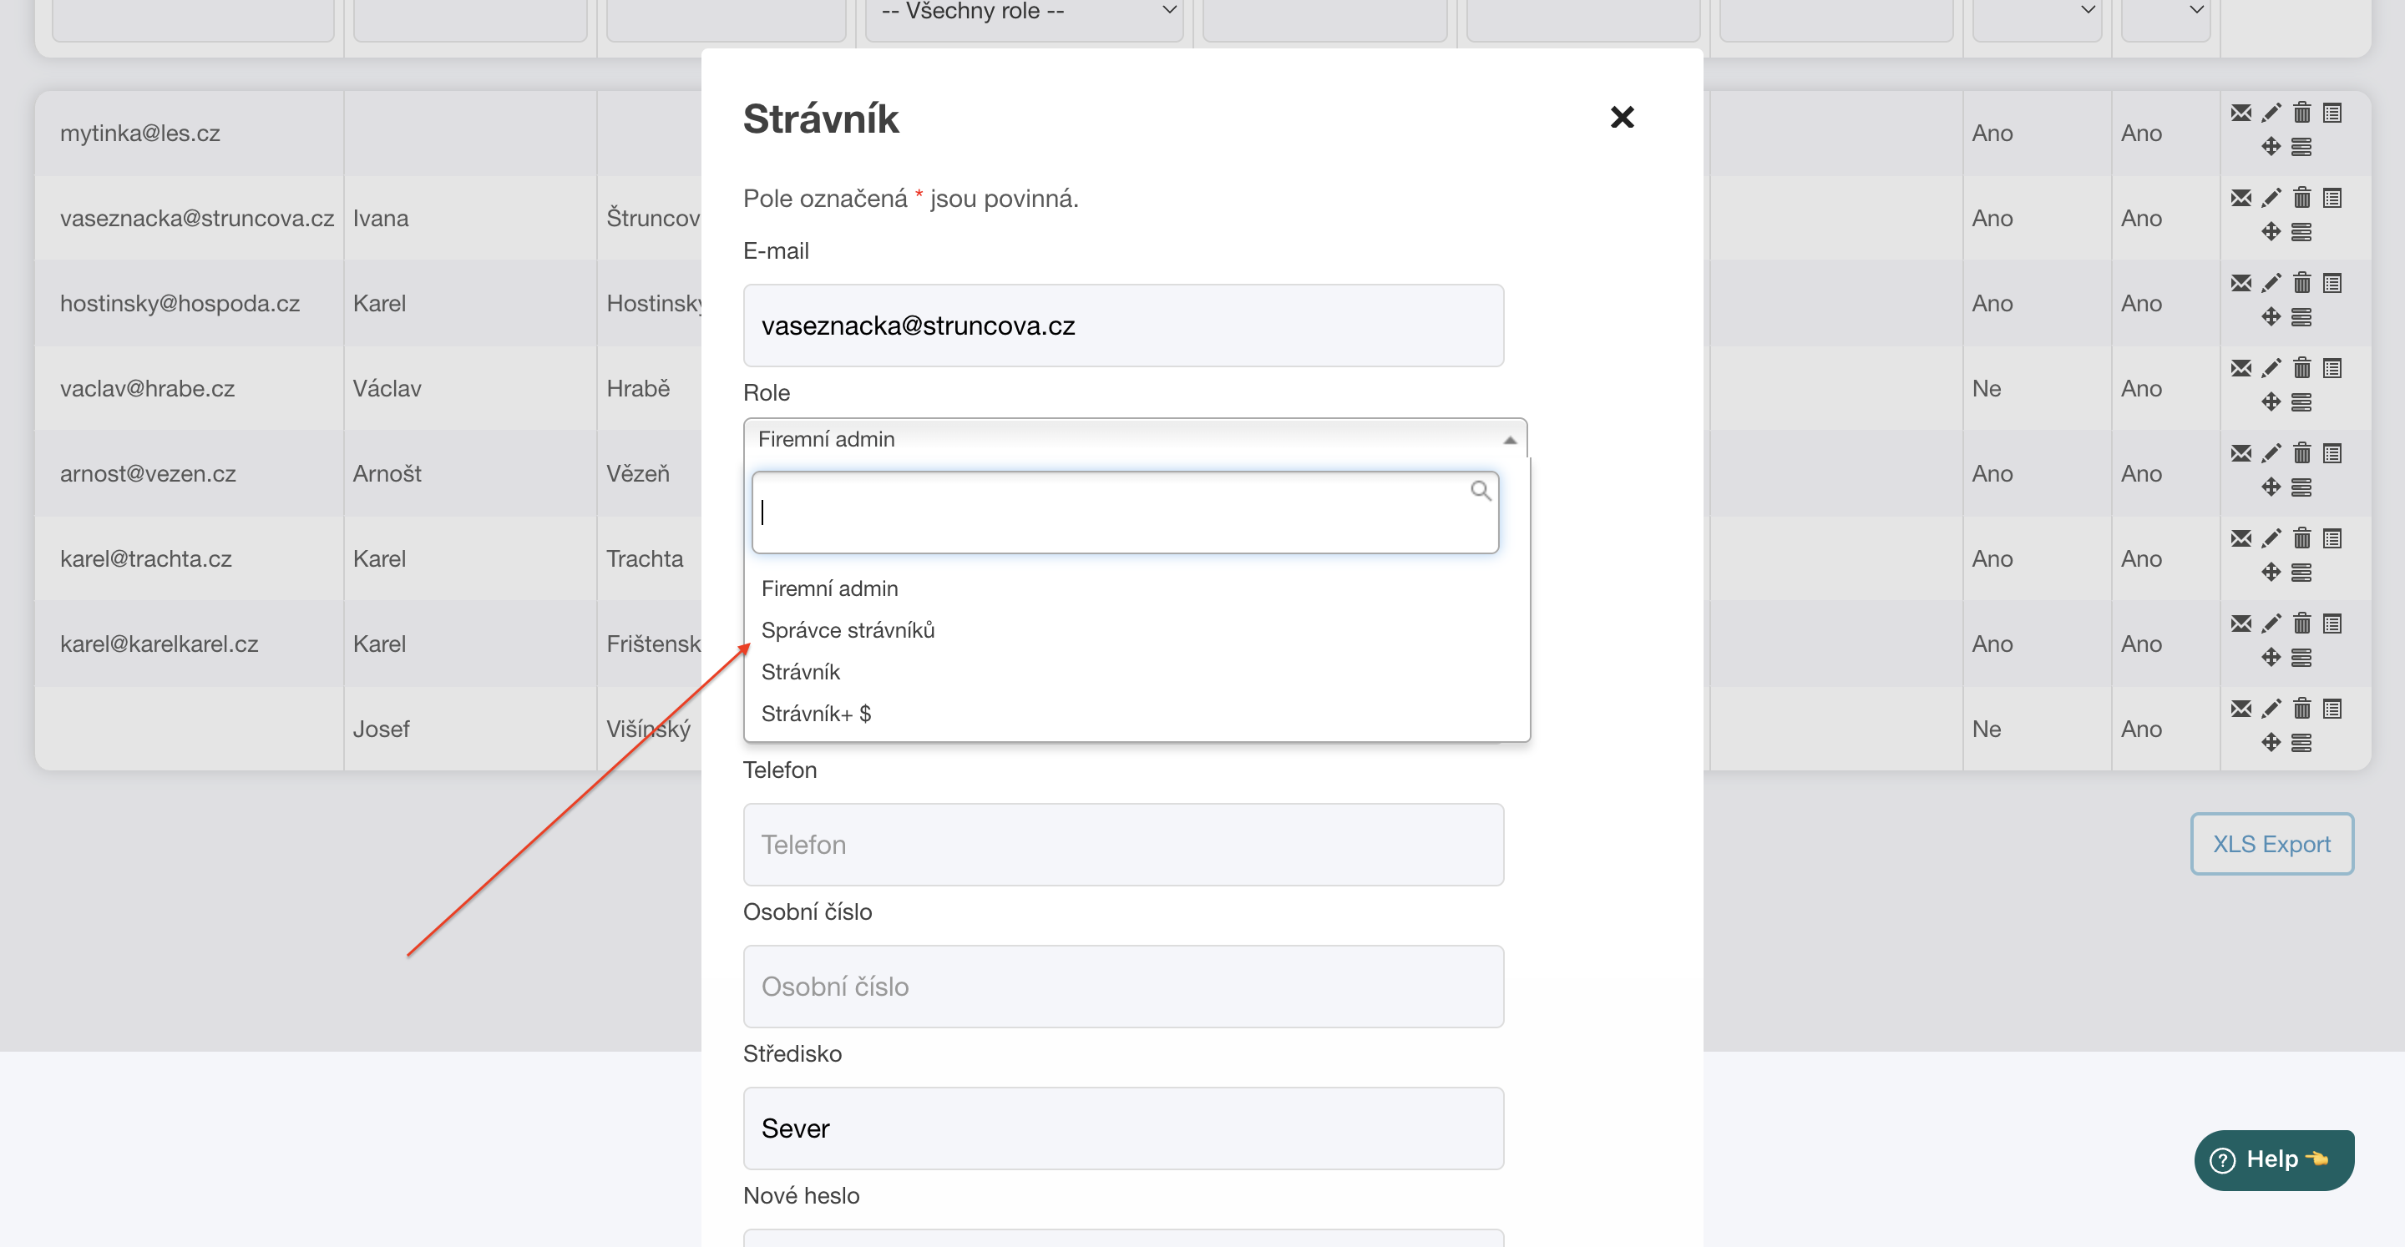The image size is (2405, 1247).
Task: Click the Telefon input field
Action: (x=1123, y=845)
